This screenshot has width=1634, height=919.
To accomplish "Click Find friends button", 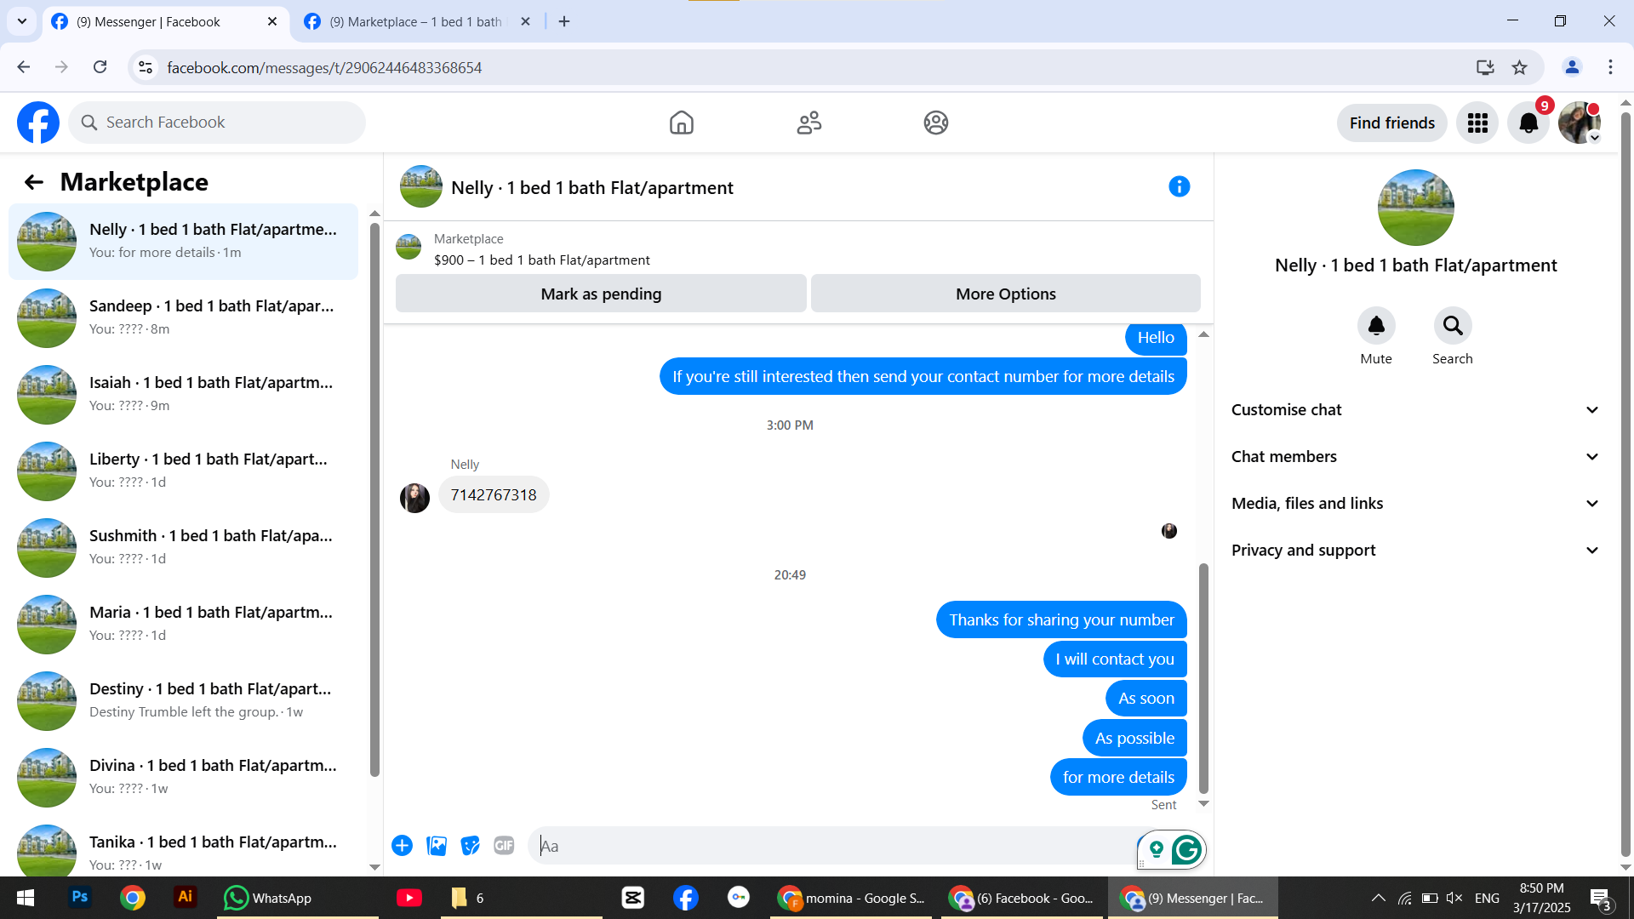I will pos(1392,123).
